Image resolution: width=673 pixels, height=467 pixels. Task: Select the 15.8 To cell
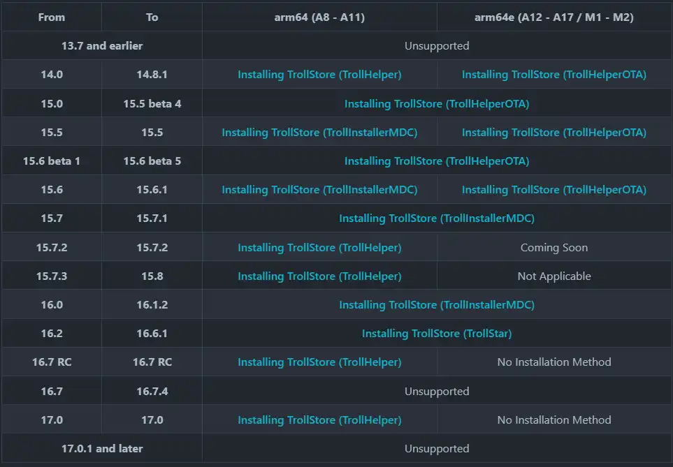click(152, 276)
